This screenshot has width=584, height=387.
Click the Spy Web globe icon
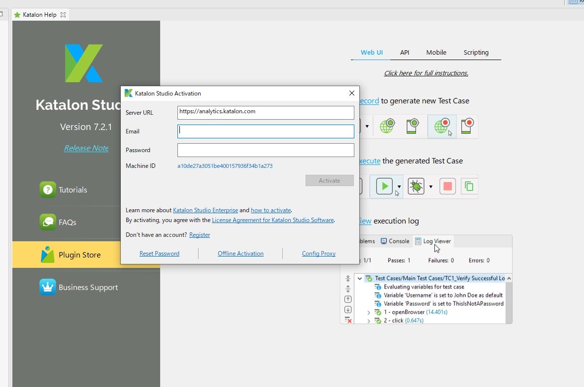[387, 126]
